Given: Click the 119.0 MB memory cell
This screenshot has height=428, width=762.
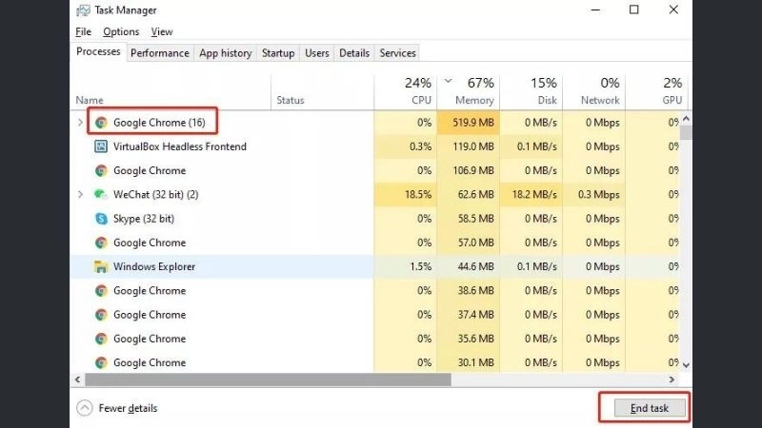Looking at the screenshot, I should (x=468, y=146).
